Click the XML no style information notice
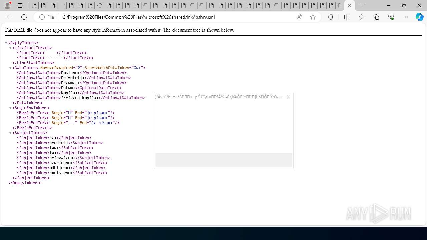The height and width of the screenshot is (240, 427). click(119, 30)
